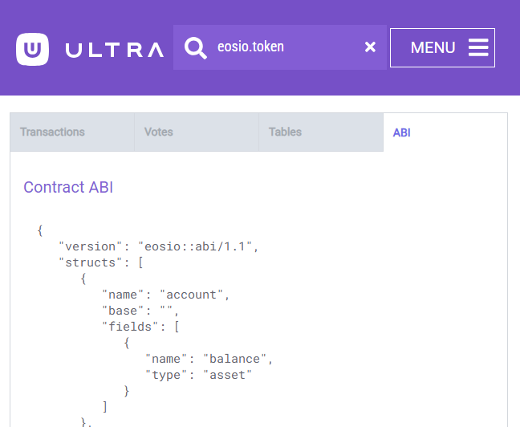The image size is (520, 427).
Task: Click the "eosio::abi/1.1" version value
Action: (x=195, y=246)
